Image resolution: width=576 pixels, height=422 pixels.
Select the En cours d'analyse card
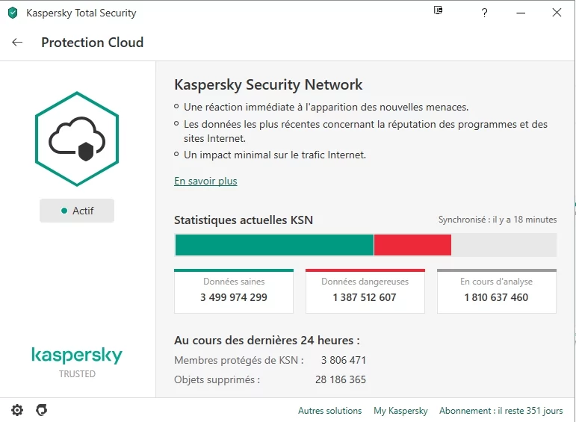click(497, 291)
